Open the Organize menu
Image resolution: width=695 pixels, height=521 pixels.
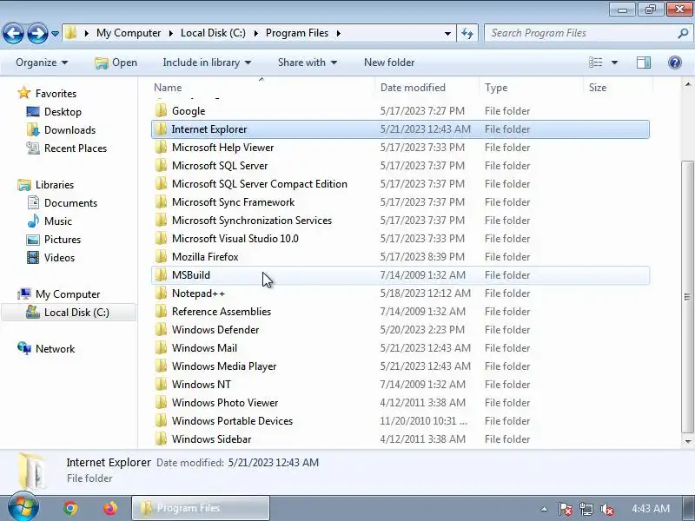[x=42, y=63]
